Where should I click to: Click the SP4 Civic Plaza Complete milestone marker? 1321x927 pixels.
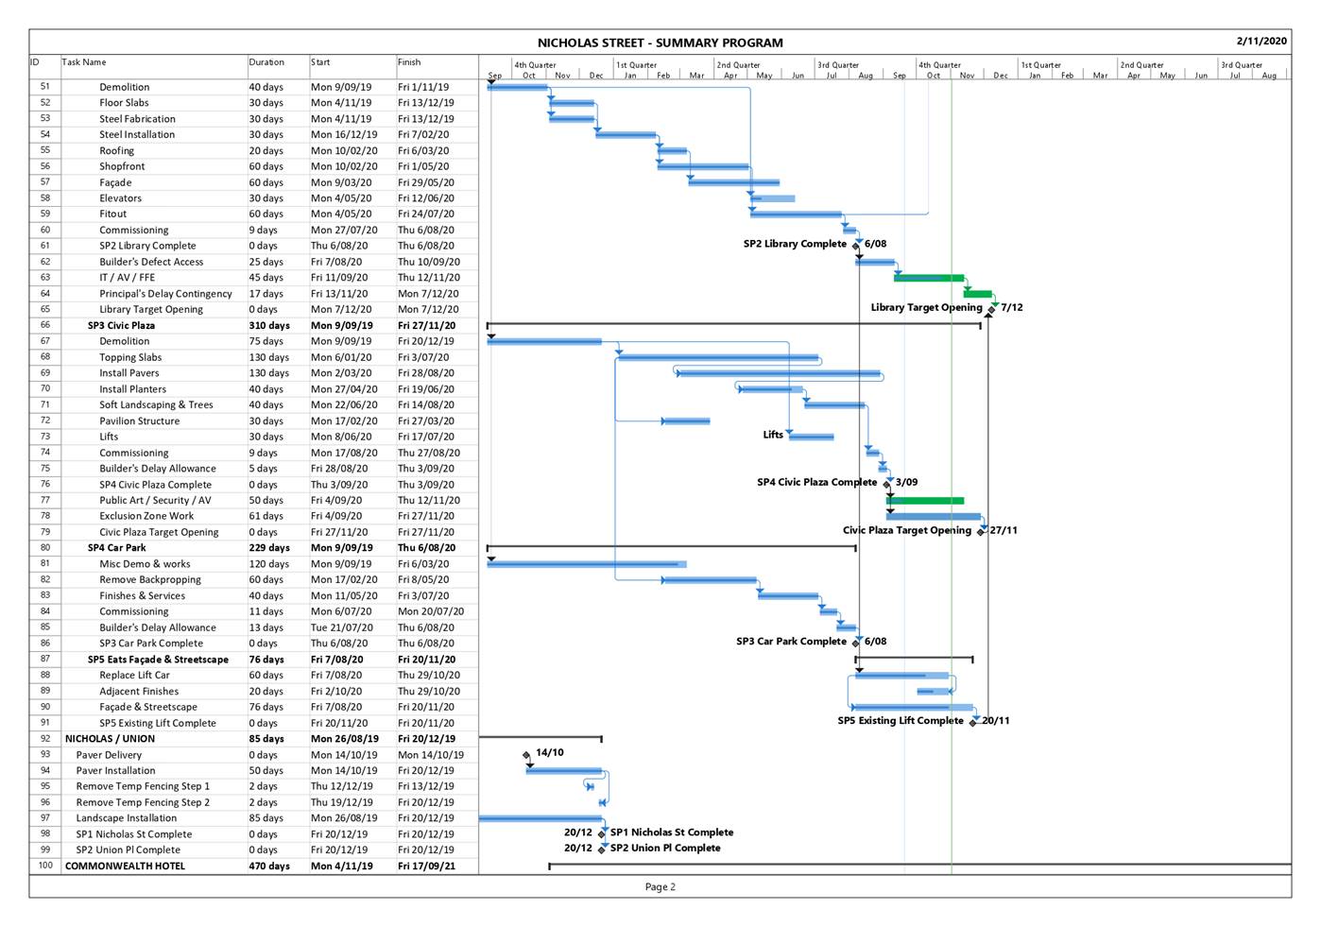click(887, 484)
